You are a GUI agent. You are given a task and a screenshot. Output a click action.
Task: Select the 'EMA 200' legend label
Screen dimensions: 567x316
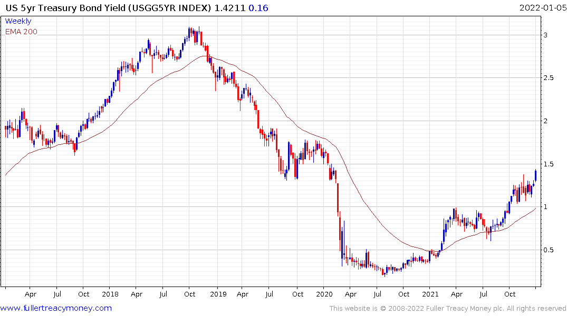click(21, 32)
